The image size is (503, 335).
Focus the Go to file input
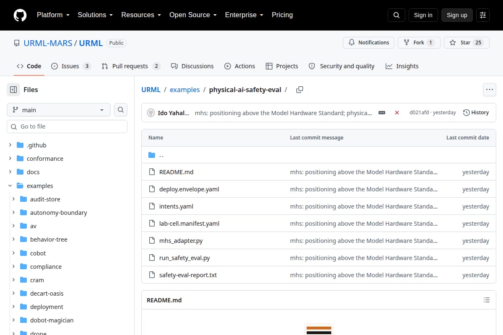(67, 126)
